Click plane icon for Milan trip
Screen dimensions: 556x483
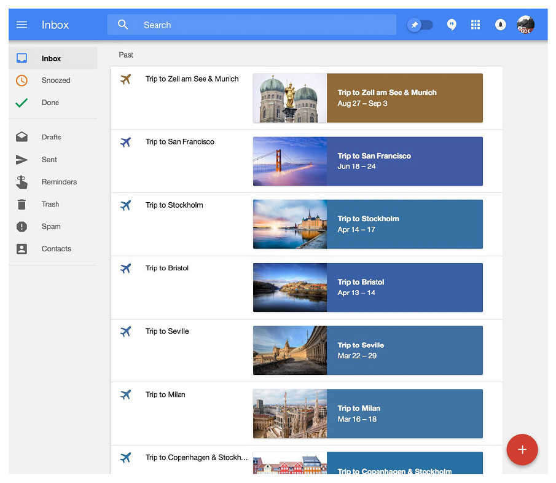point(125,395)
